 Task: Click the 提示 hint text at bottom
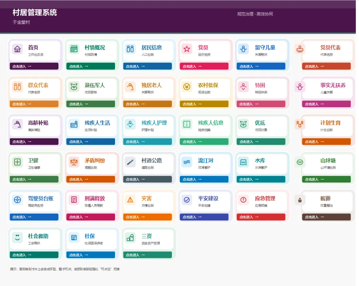[x=65, y=269]
